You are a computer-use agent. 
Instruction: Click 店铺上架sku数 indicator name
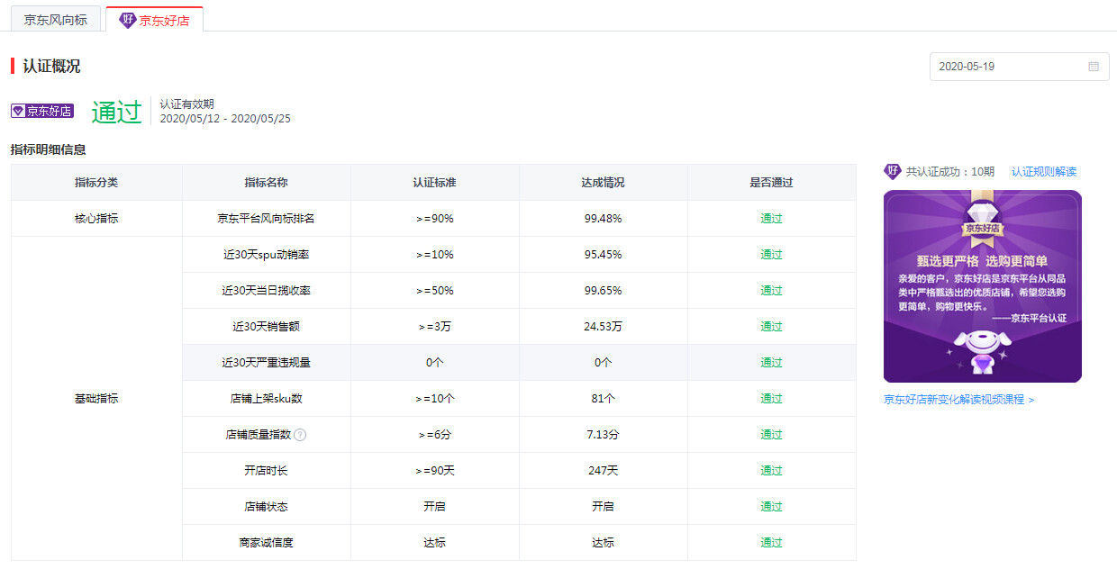tap(267, 399)
